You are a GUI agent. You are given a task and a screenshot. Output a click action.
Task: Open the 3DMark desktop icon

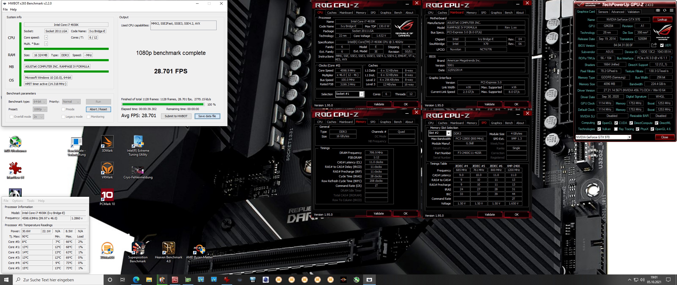107,144
